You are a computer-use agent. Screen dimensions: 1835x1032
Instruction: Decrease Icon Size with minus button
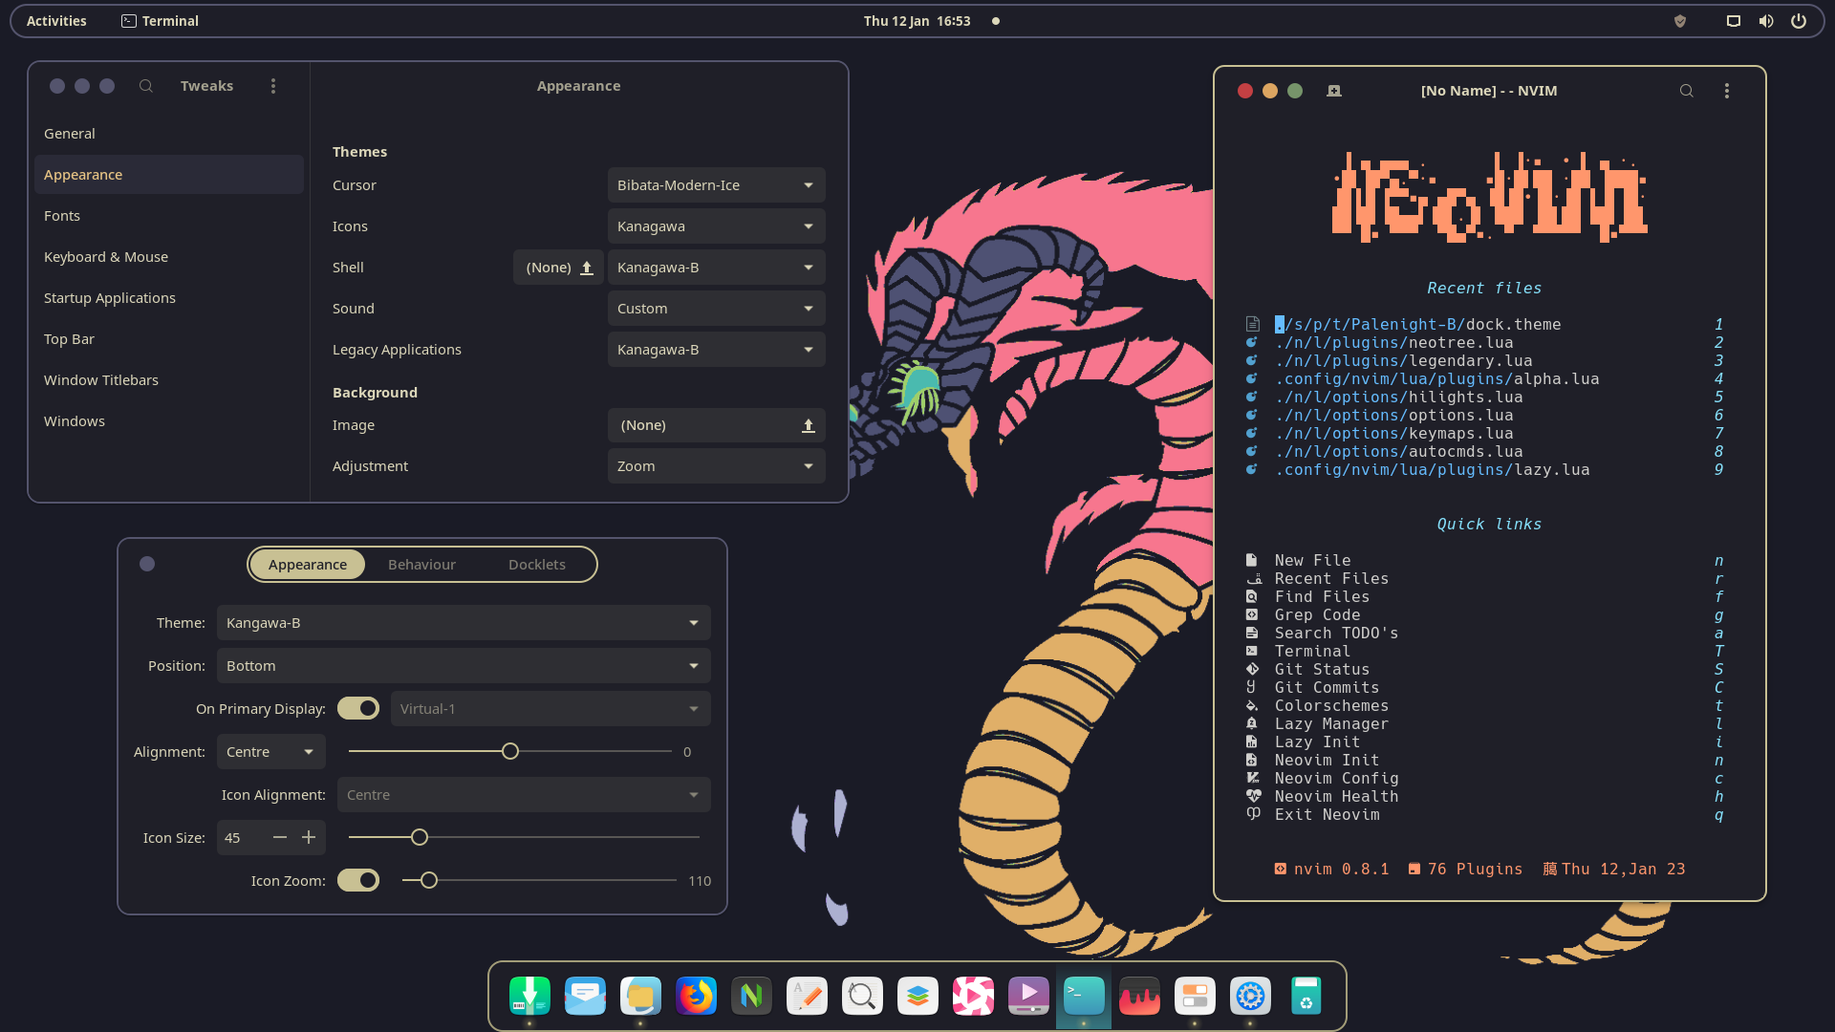[280, 838]
